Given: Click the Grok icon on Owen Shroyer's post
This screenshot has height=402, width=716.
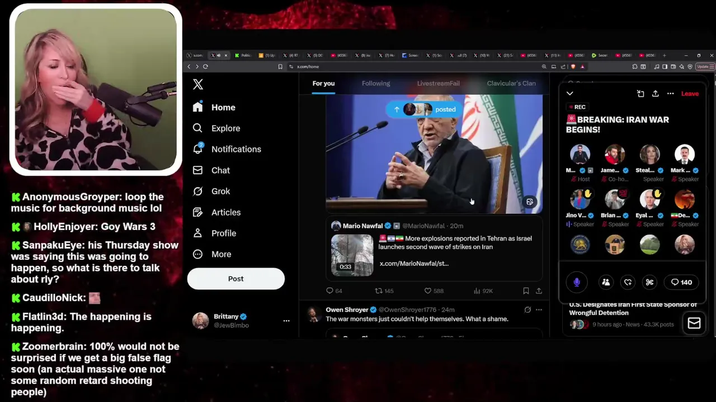Looking at the screenshot, I should [527, 310].
